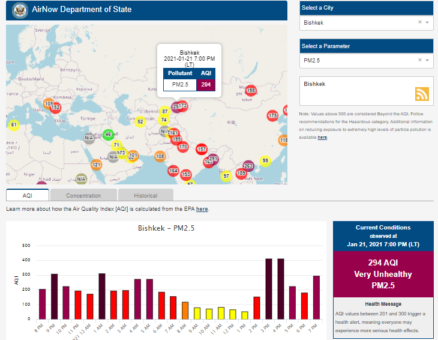The image size is (438, 340).
Task: Click the red 157 AQI map marker
Action: coord(202,149)
